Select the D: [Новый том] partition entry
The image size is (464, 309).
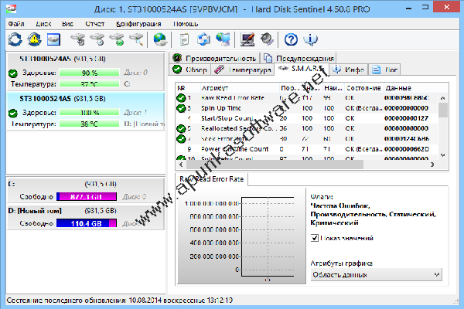coord(86,217)
